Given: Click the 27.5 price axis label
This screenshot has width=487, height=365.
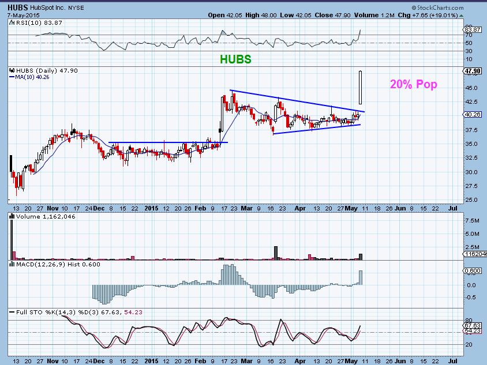Looking at the screenshot, I should (471, 186).
